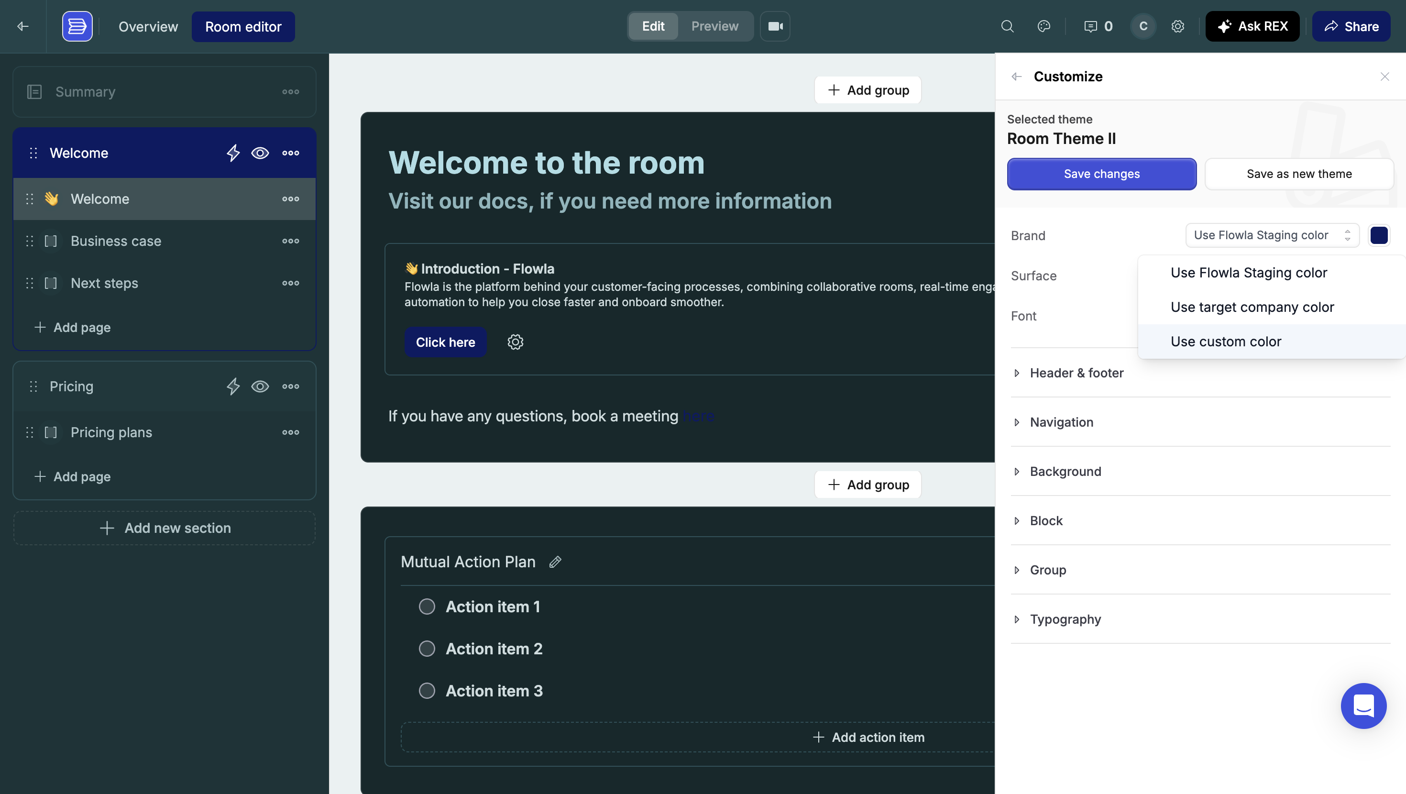Check the Action item 3 circle
The width and height of the screenshot is (1406, 794).
(x=427, y=691)
